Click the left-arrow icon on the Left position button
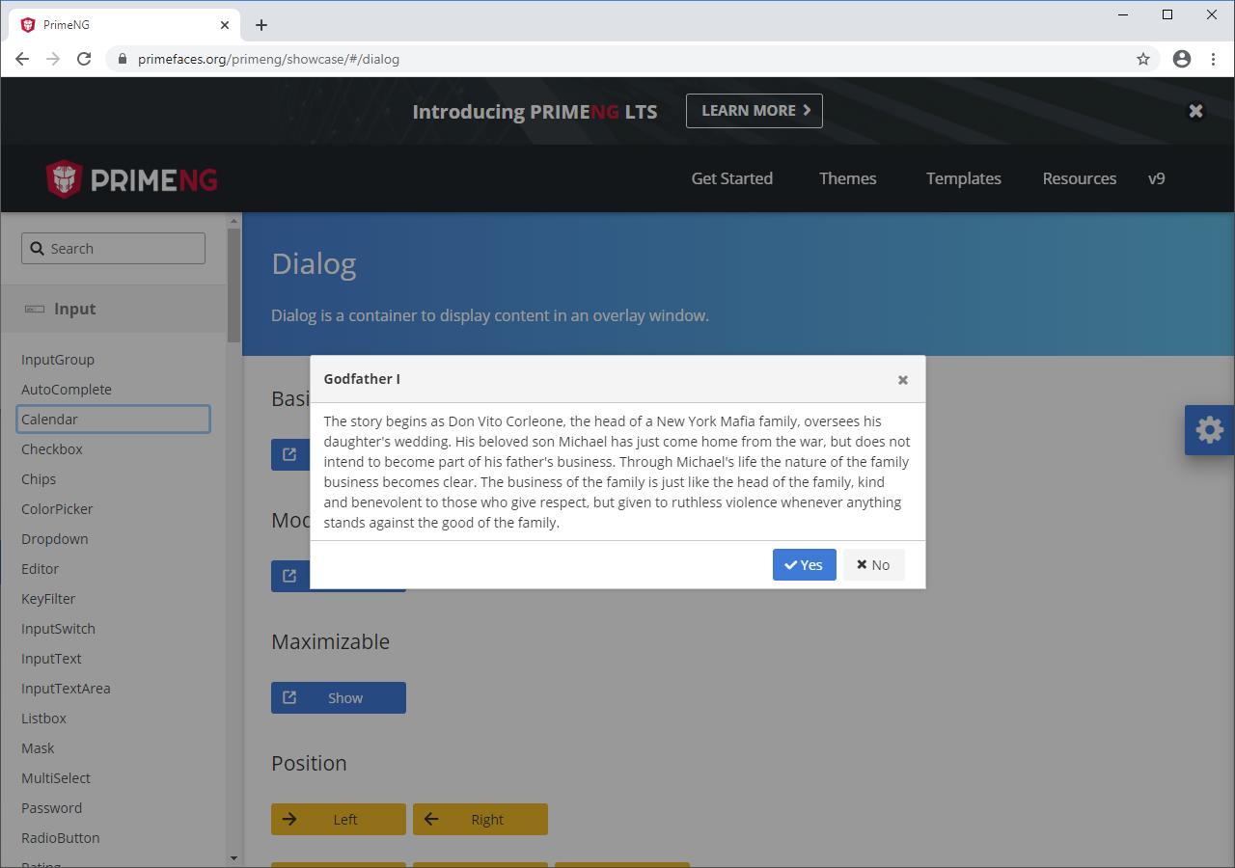The height and width of the screenshot is (868, 1235). tap(288, 819)
